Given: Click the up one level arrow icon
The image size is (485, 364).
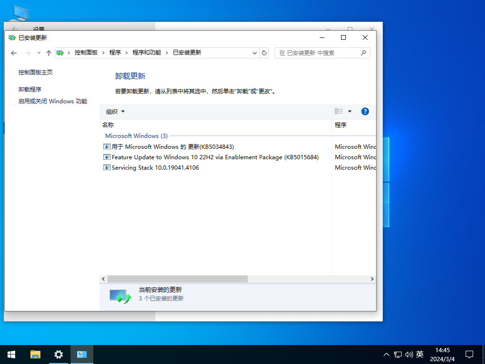Looking at the screenshot, I should (49, 53).
